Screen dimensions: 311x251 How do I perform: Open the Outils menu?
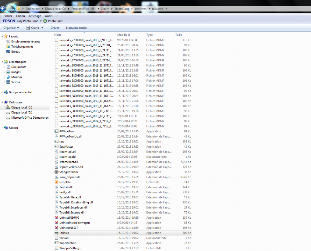[48, 16]
